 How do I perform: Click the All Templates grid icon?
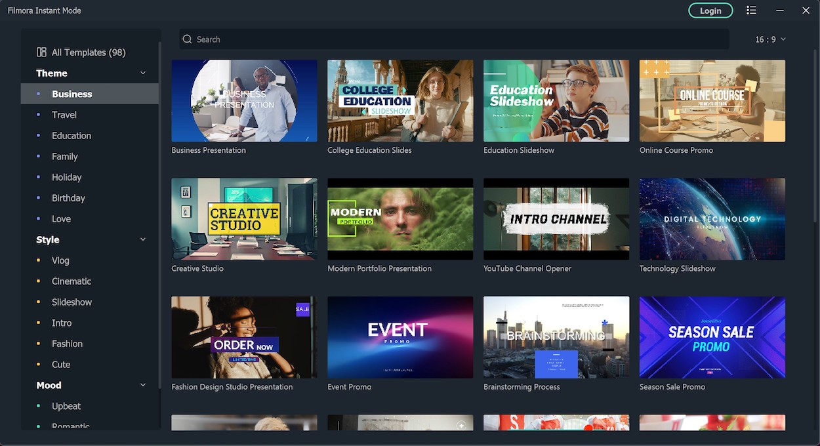(x=41, y=52)
